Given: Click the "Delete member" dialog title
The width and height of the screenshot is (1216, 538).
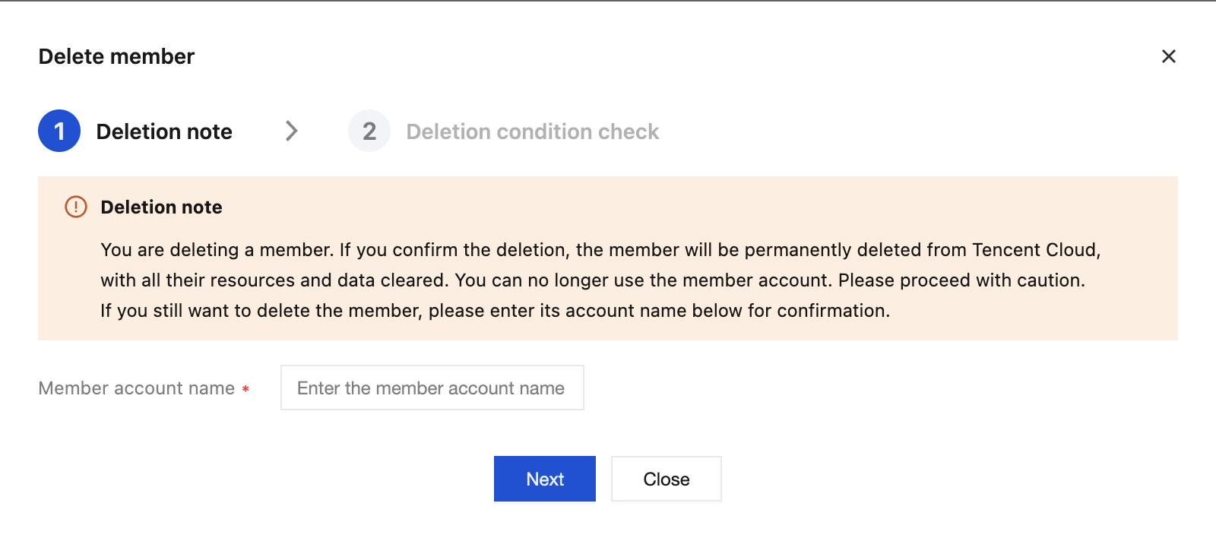Looking at the screenshot, I should (116, 56).
